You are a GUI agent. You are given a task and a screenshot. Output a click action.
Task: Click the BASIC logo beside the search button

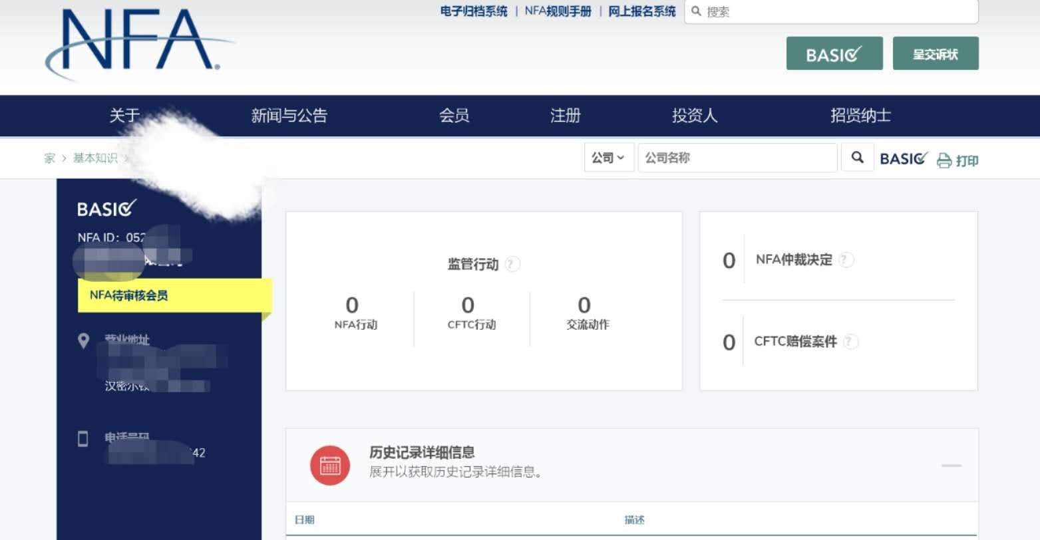[903, 158]
